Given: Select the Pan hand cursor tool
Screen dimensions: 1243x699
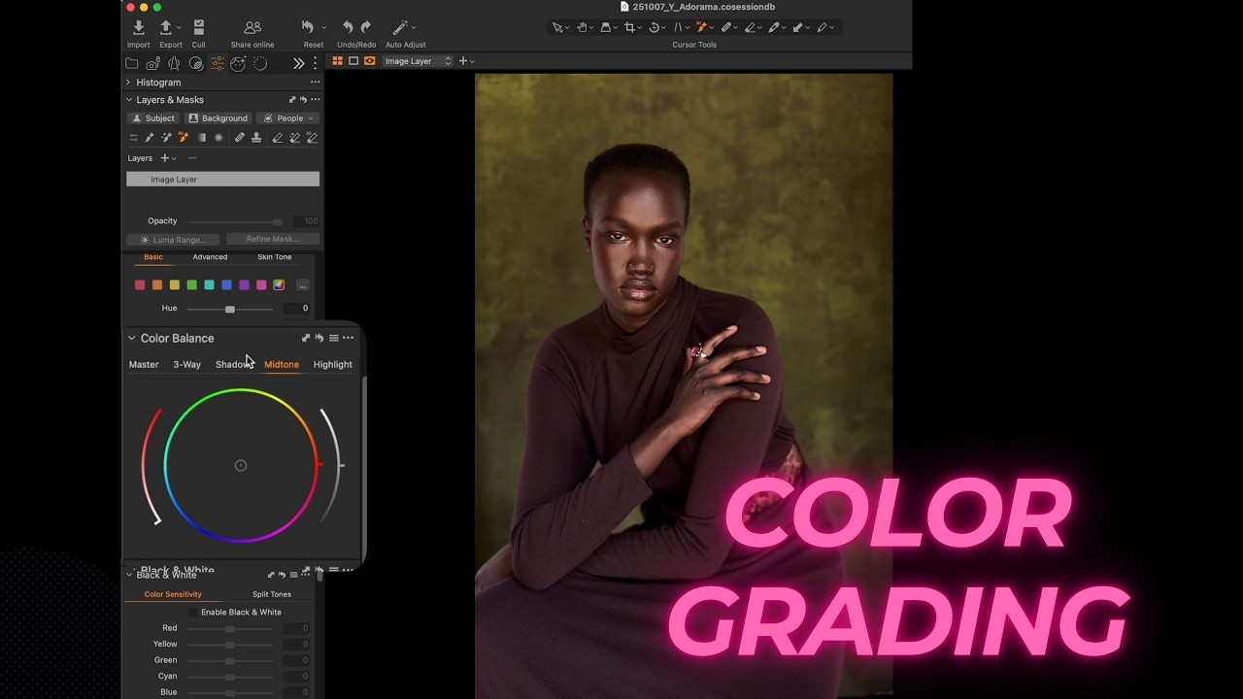Looking at the screenshot, I should pos(583,27).
